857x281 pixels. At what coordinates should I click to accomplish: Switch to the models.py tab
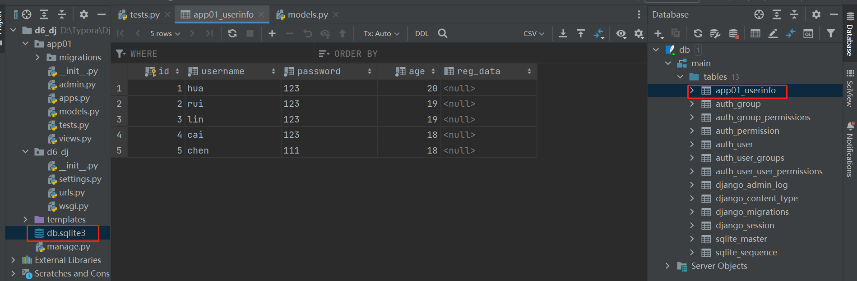coord(307,14)
